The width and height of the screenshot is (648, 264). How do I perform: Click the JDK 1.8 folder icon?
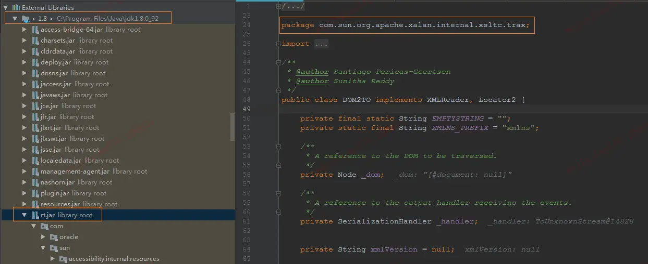click(26, 19)
